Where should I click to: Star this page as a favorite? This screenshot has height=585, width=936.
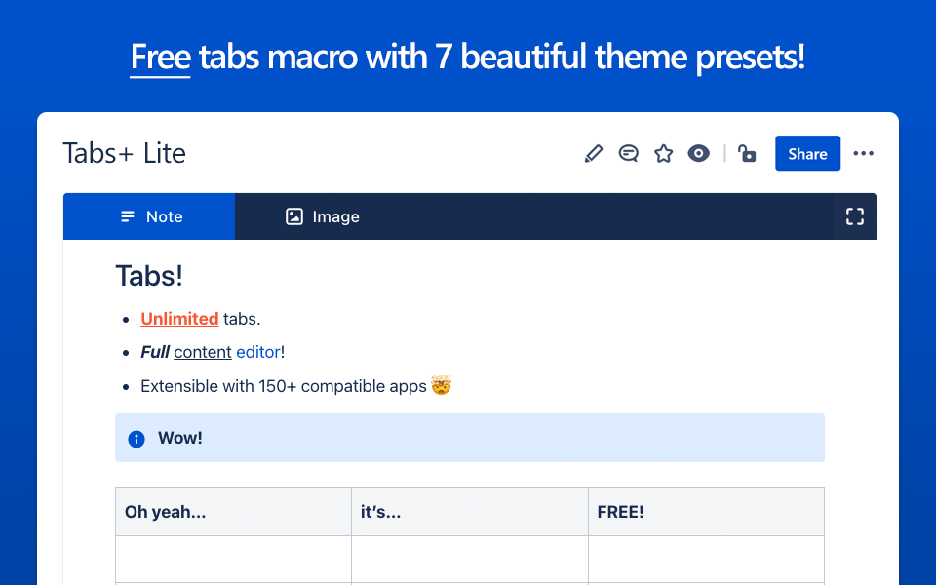tap(663, 154)
